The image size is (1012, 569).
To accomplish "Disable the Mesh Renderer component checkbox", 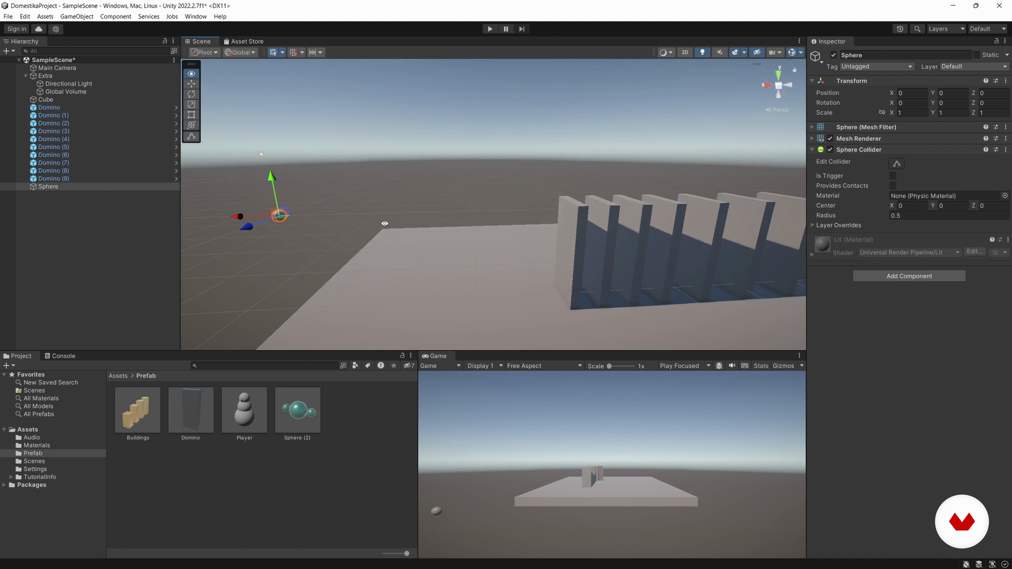I will pyautogui.click(x=830, y=139).
